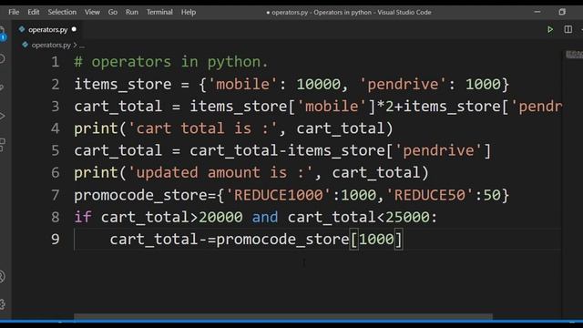This screenshot has height=328, width=583.
Task: Click the unsaved dot on operators.py tab
Action: [74, 29]
